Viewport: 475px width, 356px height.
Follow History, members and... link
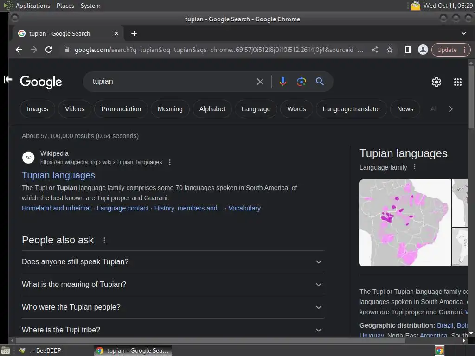coord(188,208)
